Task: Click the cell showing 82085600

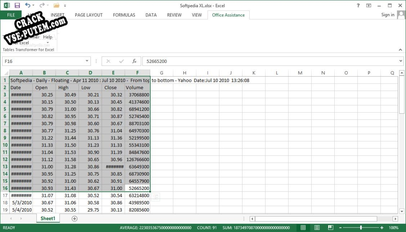Action: click(x=137, y=210)
